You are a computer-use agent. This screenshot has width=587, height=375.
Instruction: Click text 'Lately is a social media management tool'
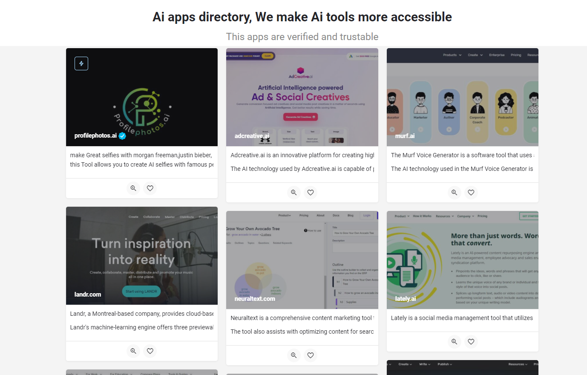pyautogui.click(x=462, y=318)
